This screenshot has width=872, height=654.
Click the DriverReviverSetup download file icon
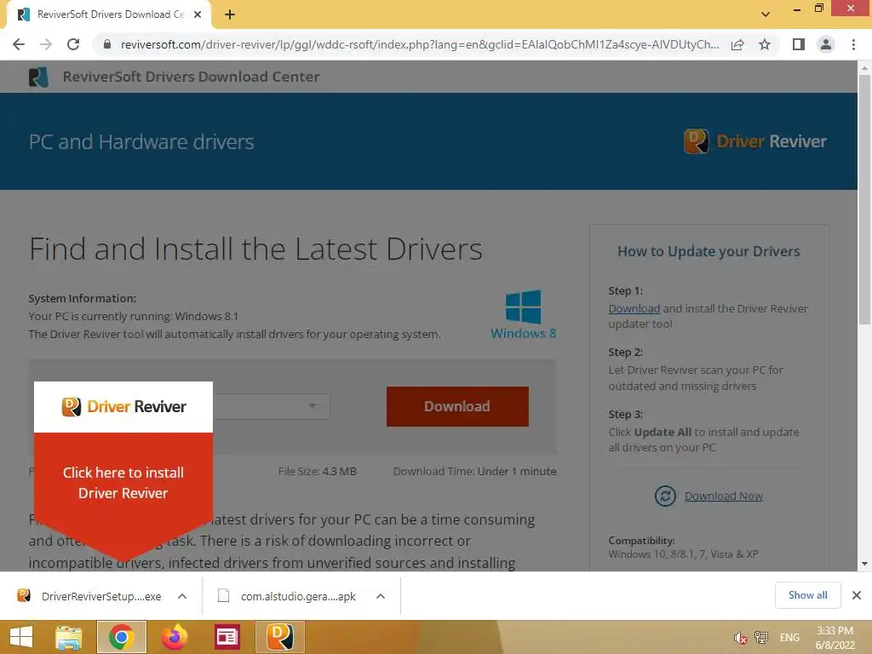23,595
